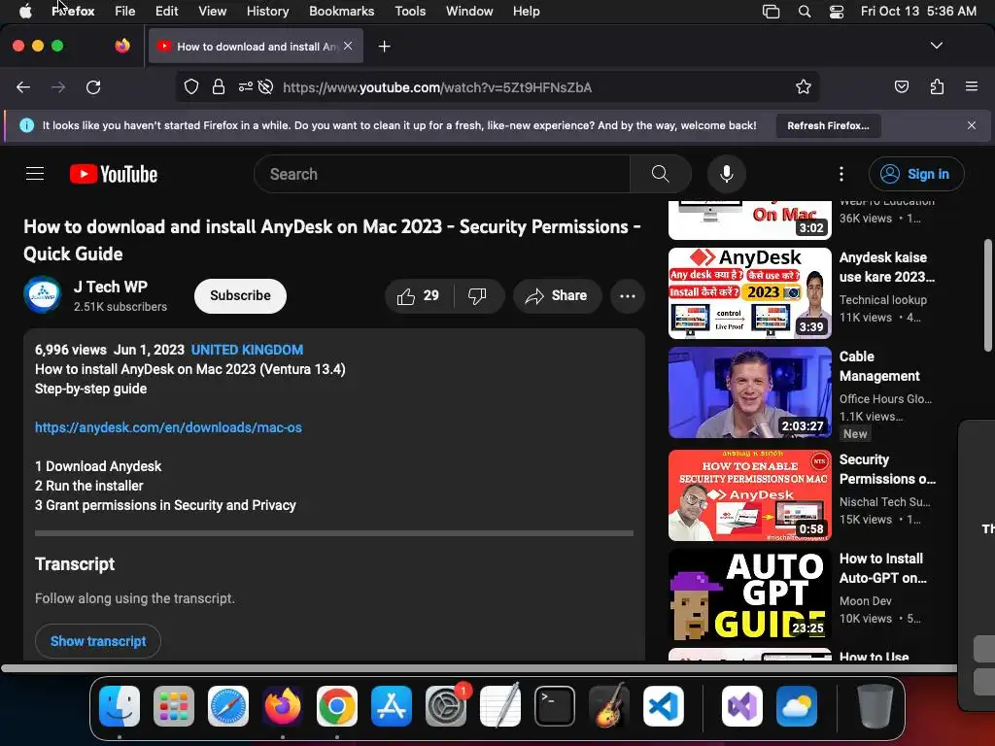Click the J Tech WP channel name

click(111, 287)
